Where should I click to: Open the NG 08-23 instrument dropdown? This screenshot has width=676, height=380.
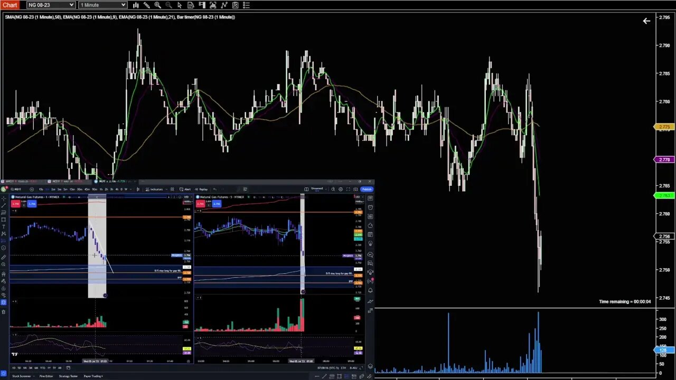51,5
